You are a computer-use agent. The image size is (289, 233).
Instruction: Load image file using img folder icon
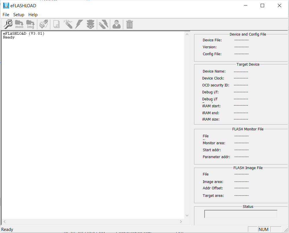(x=30, y=24)
